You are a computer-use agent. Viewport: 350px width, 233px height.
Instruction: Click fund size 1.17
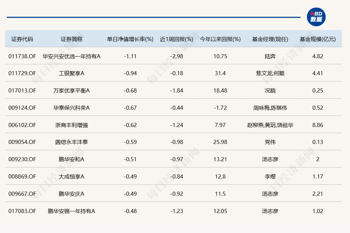point(317,176)
